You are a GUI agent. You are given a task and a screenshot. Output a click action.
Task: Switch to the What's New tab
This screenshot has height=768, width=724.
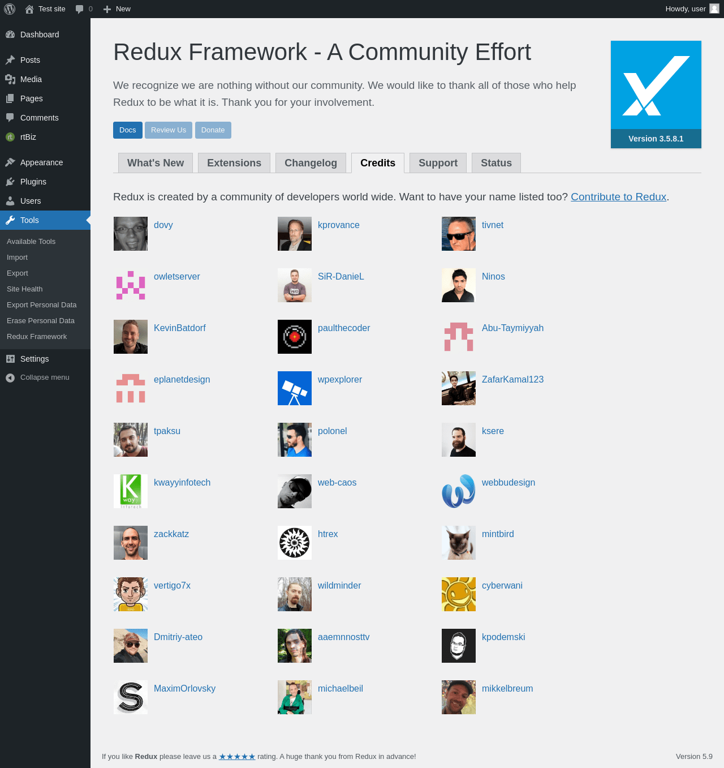coord(156,163)
